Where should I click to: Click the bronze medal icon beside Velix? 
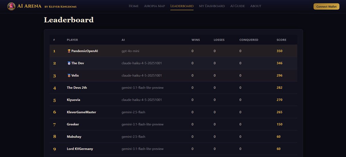point(69,75)
